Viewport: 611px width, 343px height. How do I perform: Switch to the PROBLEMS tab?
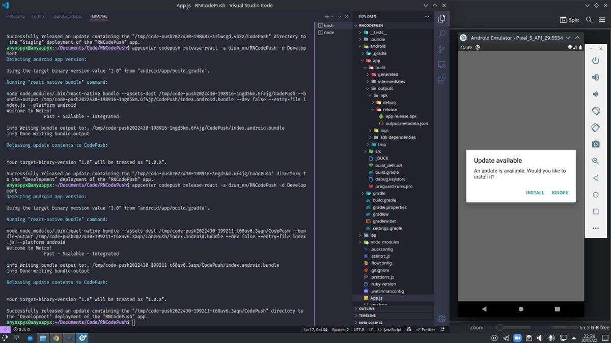[x=15, y=16]
